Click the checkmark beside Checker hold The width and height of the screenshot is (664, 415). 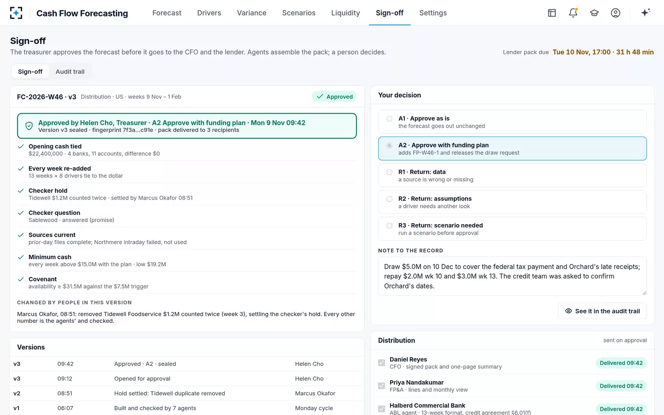[x=21, y=190]
